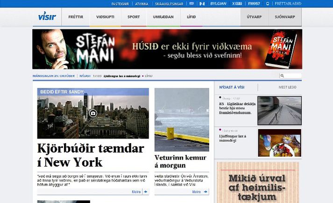
Task: Click headline Kjörbúðir tæmdar í New York
Action: pyautogui.click(x=91, y=155)
